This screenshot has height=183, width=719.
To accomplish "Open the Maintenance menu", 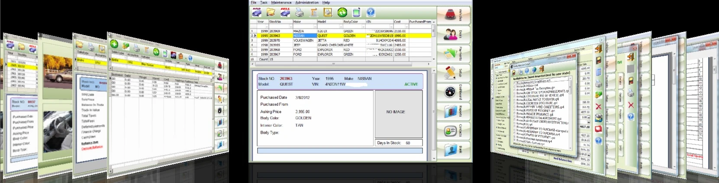I will click(281, 3).
